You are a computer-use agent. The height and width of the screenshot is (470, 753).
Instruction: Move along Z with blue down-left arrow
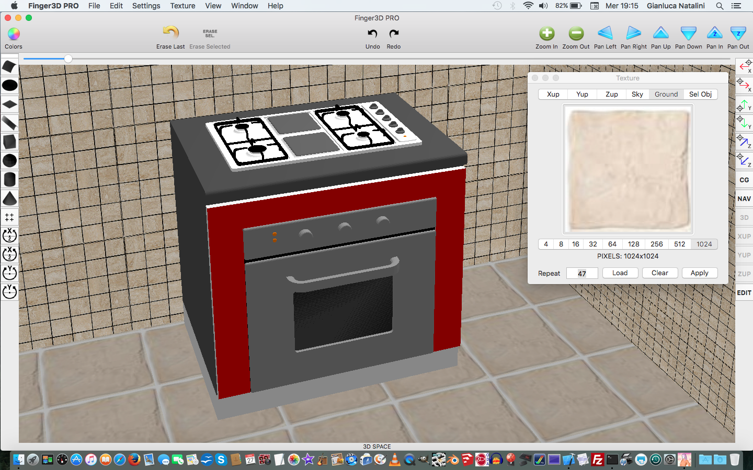(745, 160)
